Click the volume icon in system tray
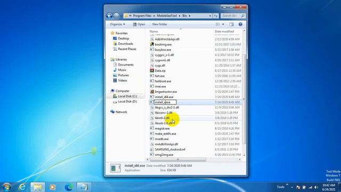 pyautogui.click(x=316, y=187)
